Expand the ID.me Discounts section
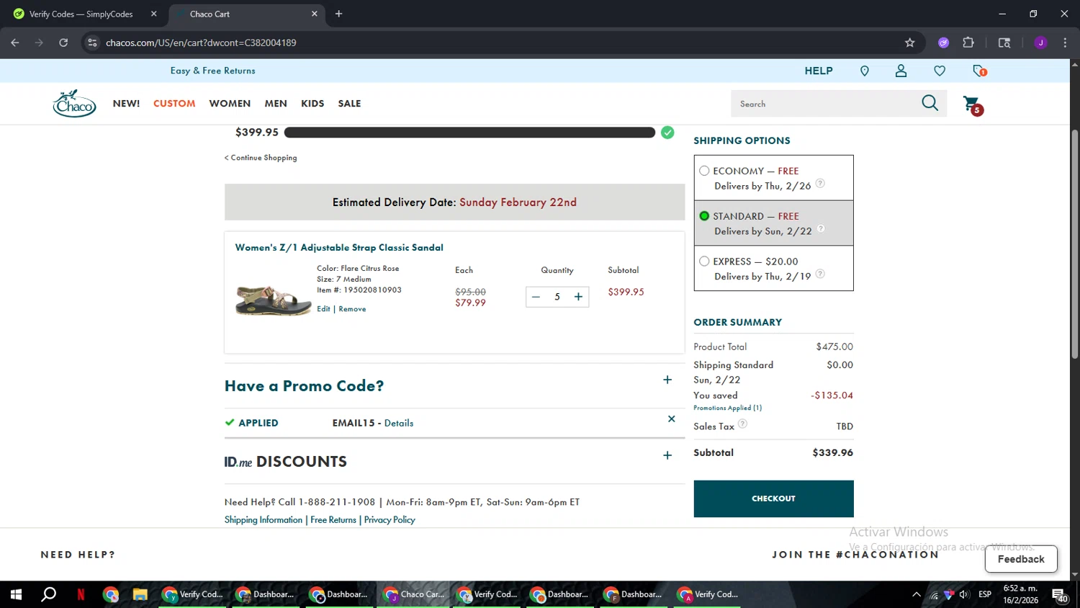The width and height of the screenshot is (1080, 608). (x=667, y=455)
